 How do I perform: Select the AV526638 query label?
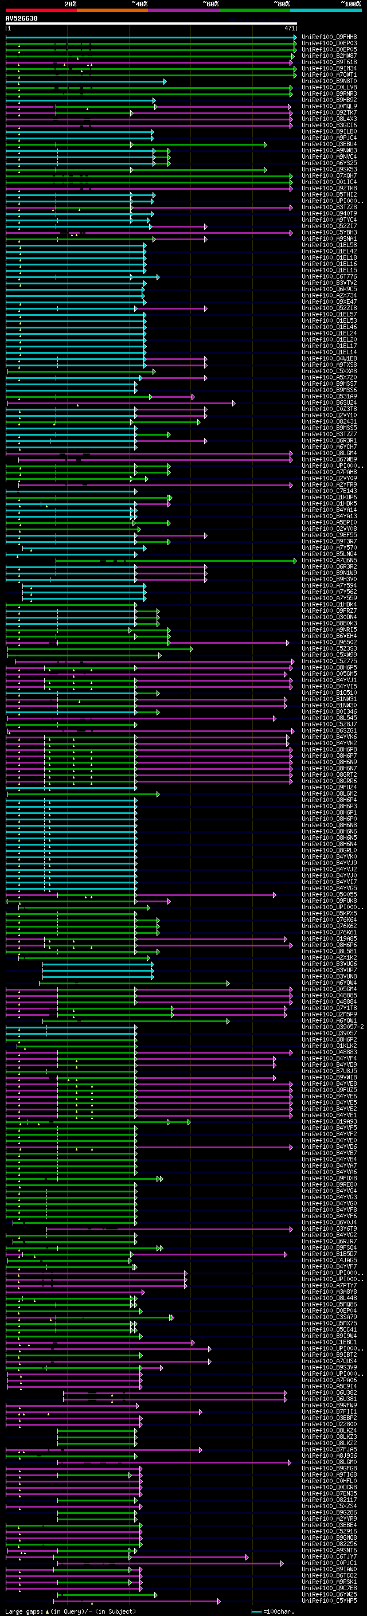[x=21, y=19]
